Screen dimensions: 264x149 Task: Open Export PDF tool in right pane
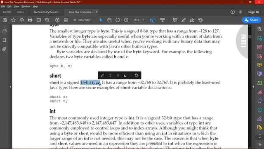tap(259, 38)
